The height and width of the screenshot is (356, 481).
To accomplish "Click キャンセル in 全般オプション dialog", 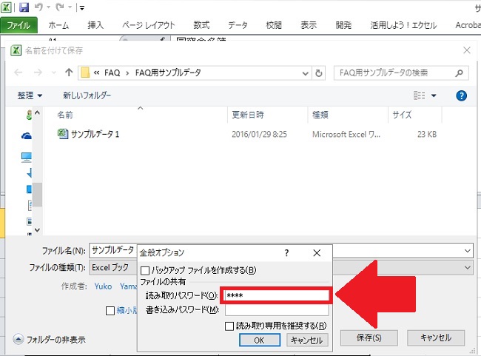I will click(x=307, y=340).
